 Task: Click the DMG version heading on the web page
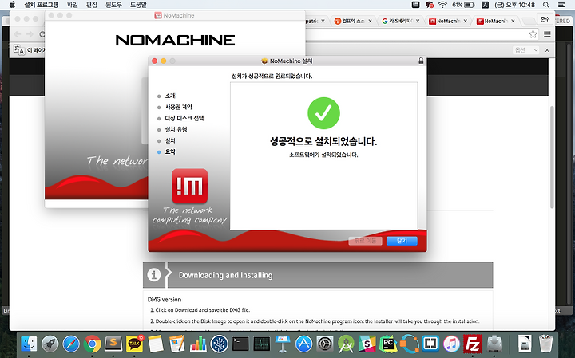point(165,300)
